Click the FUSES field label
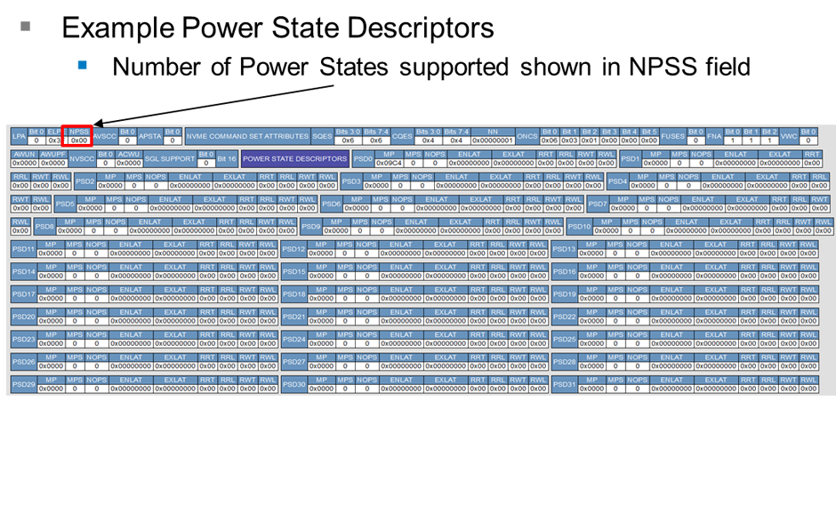Screen dimensions: 836x505 pos(673,136)
